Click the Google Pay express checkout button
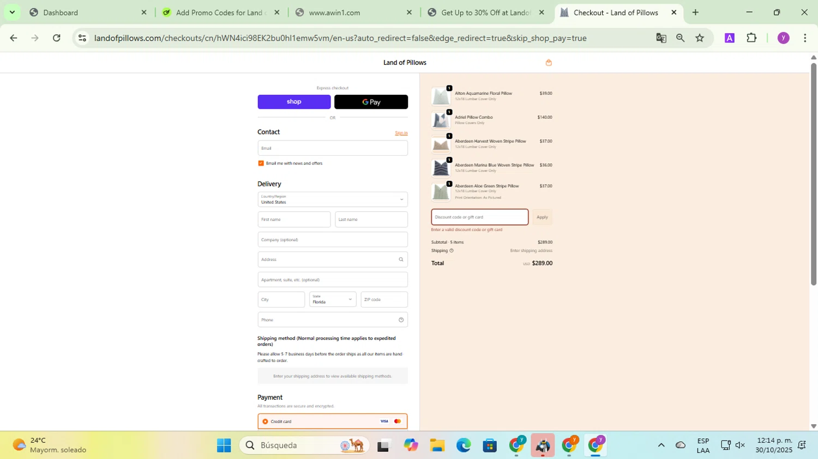This screenshot has width=818, height=459. (x=371, y=102)
